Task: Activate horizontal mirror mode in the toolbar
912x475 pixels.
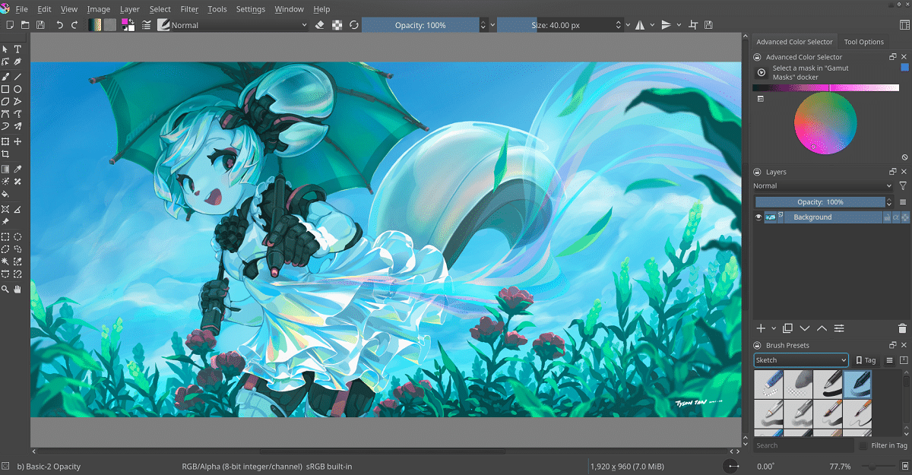Action: point(639,24)
